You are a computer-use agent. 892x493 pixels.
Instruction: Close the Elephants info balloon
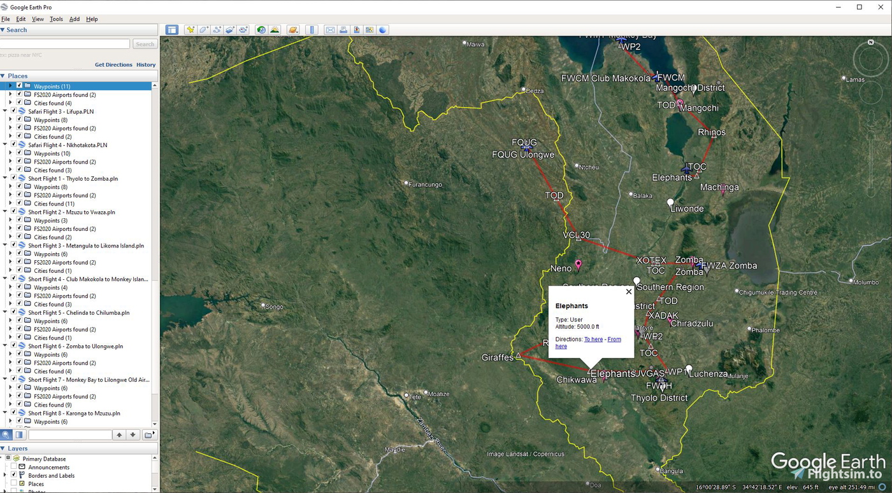(629, 292)
